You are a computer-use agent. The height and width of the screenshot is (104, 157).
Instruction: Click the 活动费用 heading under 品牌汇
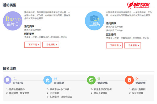click(29, 34)
